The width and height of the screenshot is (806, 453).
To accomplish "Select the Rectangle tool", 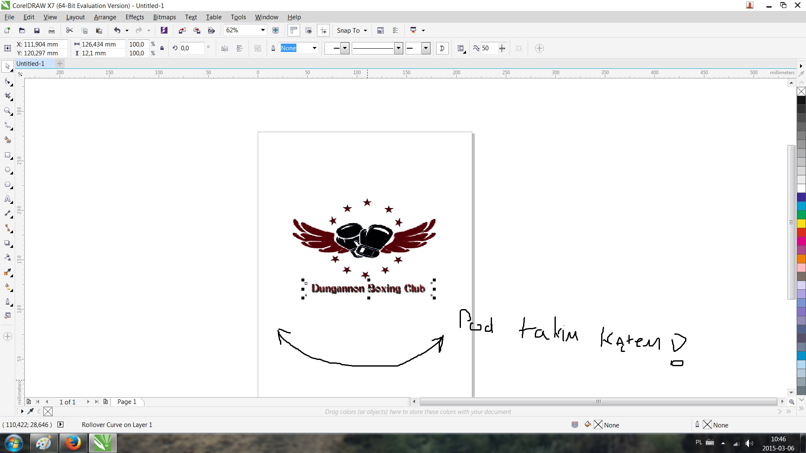I will [8, 155].
